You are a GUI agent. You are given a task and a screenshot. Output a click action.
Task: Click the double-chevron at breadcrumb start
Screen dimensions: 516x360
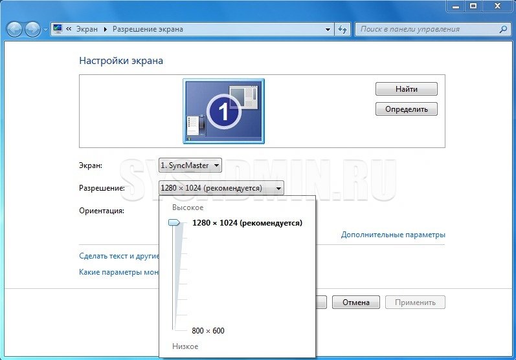(x=69, y=29)
